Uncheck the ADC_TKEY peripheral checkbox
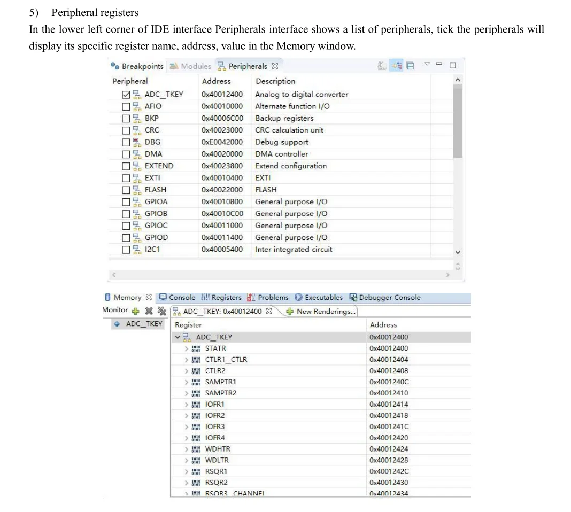Screen dimensions: 571x512 126,95
